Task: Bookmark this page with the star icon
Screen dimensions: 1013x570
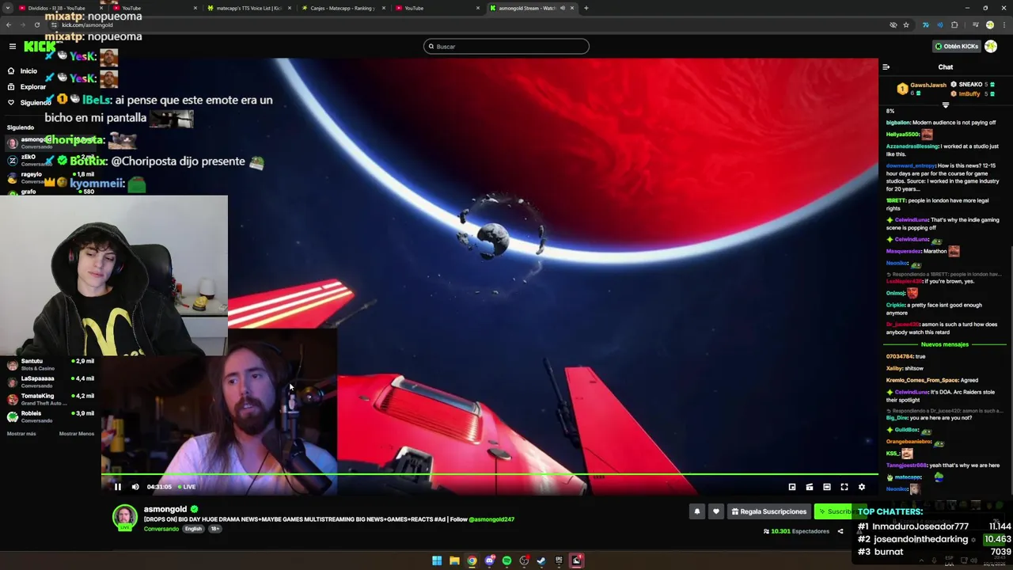Action: (906, 25)
